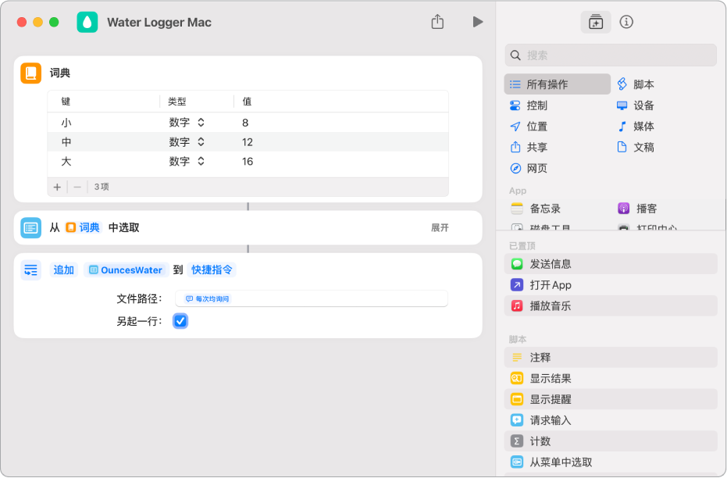Click the Water Logger Mac title
Screen dimensions: 727x478
pos(159,22)
